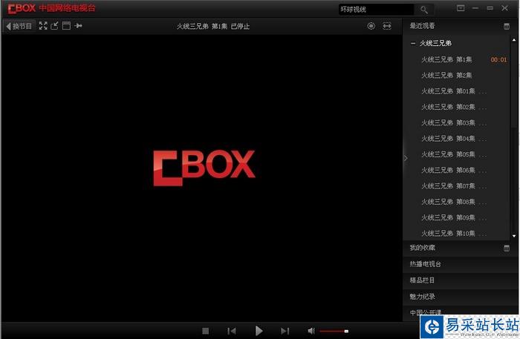Click the 火线三兄弟 第1集 已停止 title text
The height and width of the screenshot is (339, 520).
213,26
